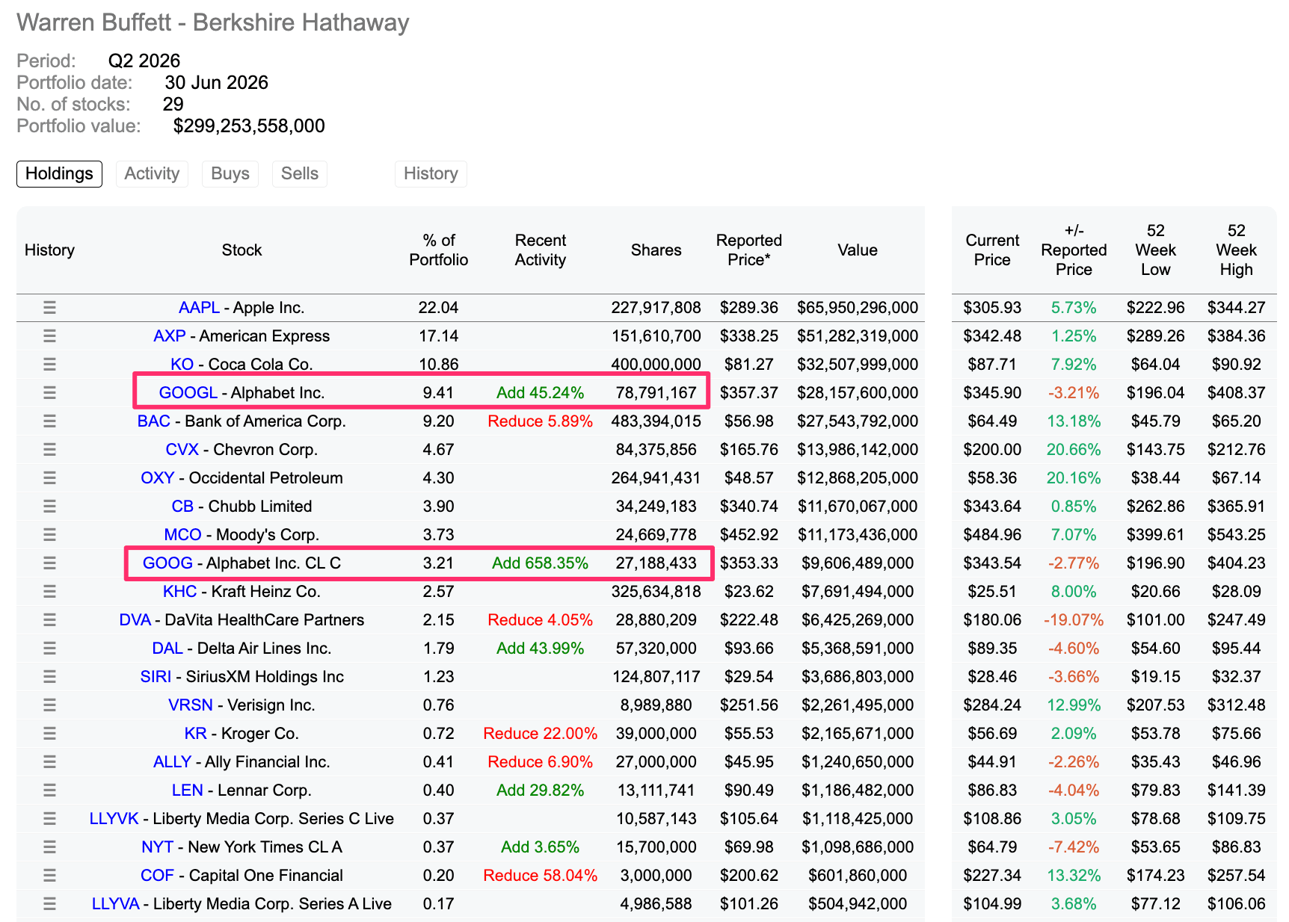Switch to the Buys tab
Screen dimensions: 1289x922
(x=230, y=173)
